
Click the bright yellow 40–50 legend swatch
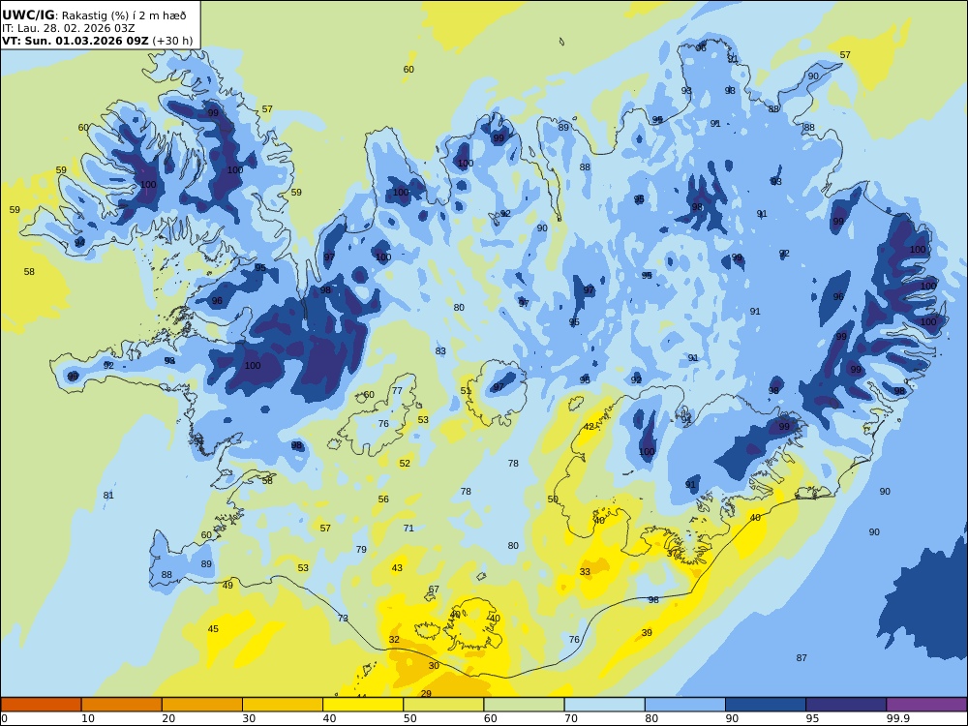[363, 705]
